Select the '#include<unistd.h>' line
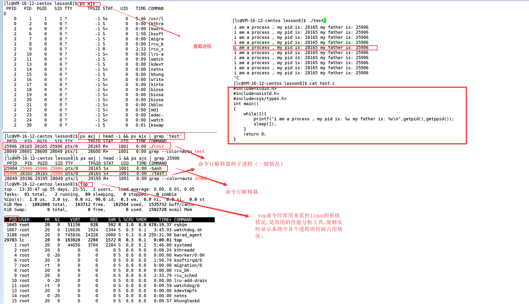This screenshot has height=304, width=529. [256, 94]
